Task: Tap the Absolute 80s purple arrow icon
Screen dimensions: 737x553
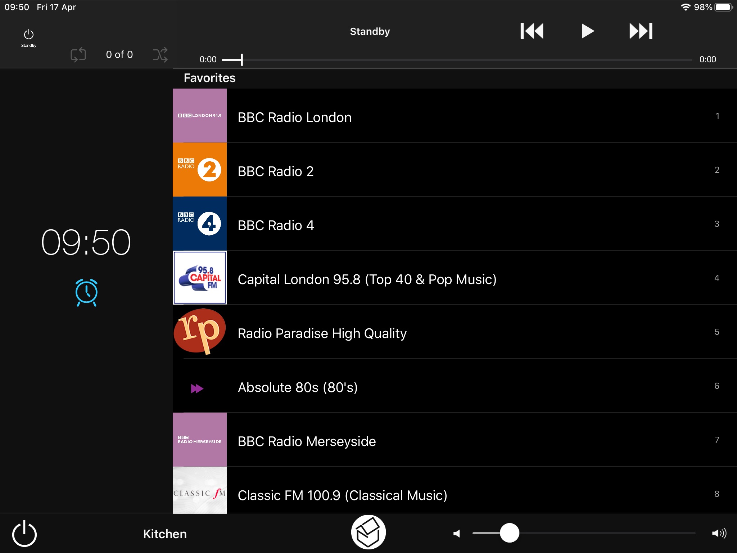Action: (197, 388)
